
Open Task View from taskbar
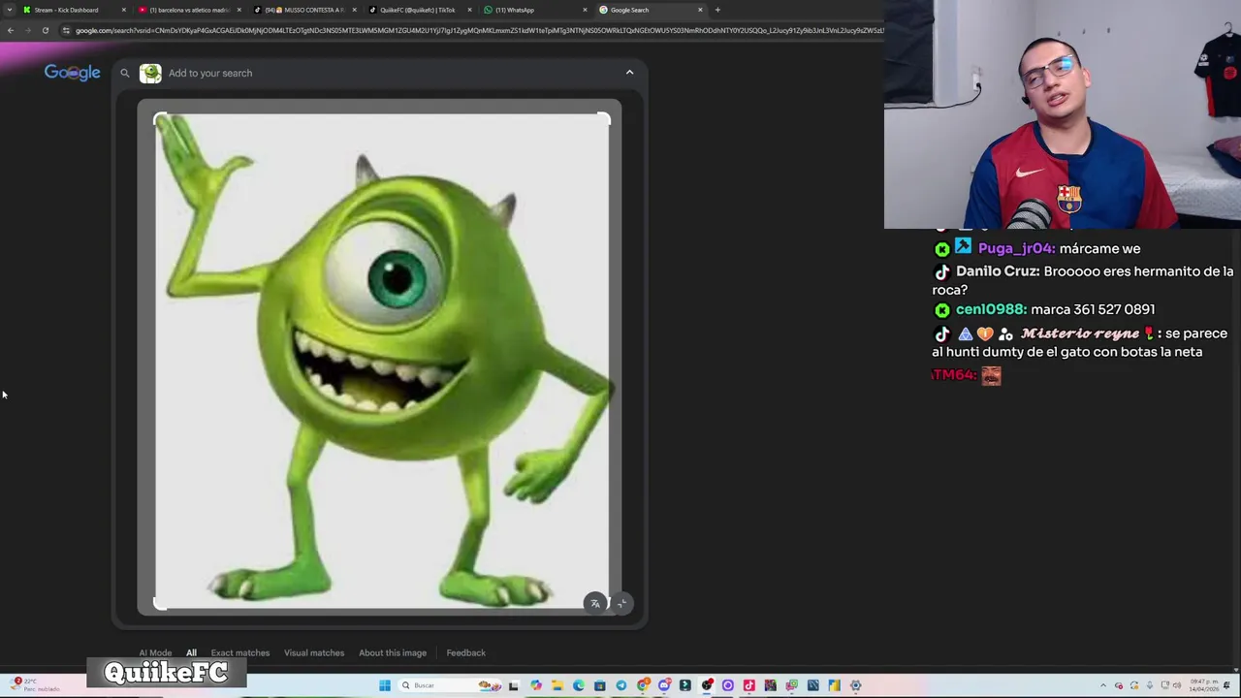(x=514, y=685)
